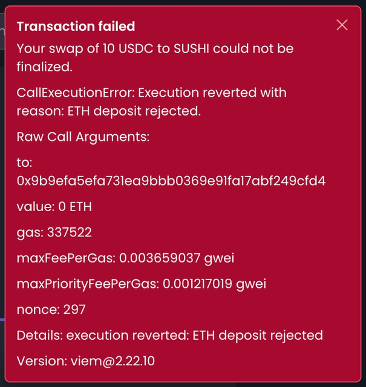This screenshot has height=387, width=366.
Task: Select the CallExecutionError text line
Action: (151, 93)
